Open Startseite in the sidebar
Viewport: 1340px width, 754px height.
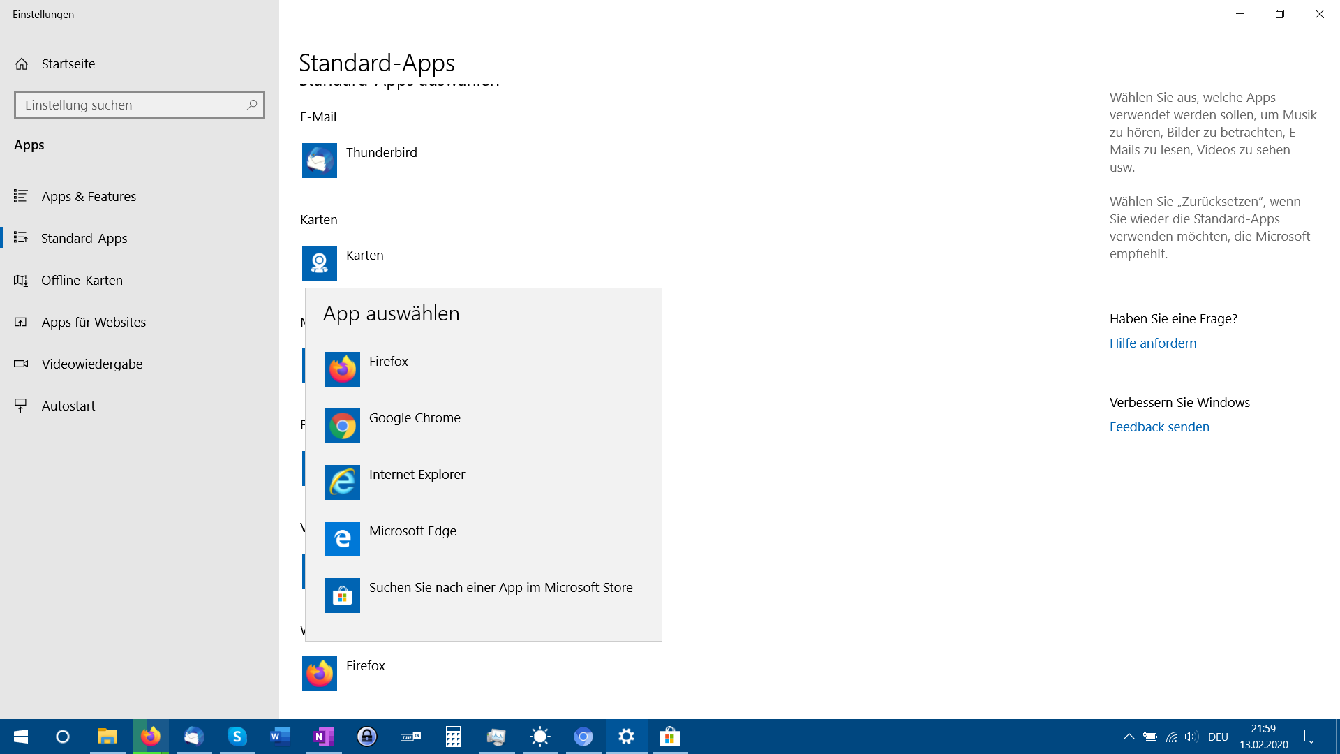68,64
